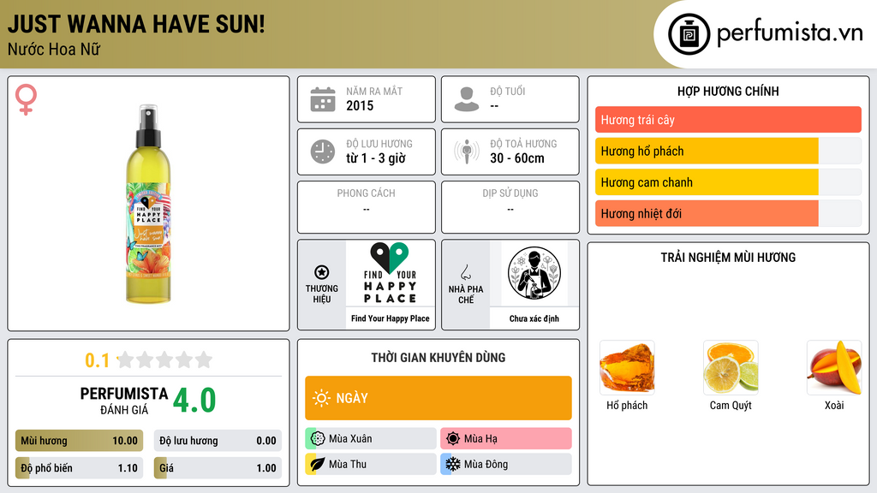
Task: Select the Hương cam chanh accord bar
Action: (x=728, y=182)
